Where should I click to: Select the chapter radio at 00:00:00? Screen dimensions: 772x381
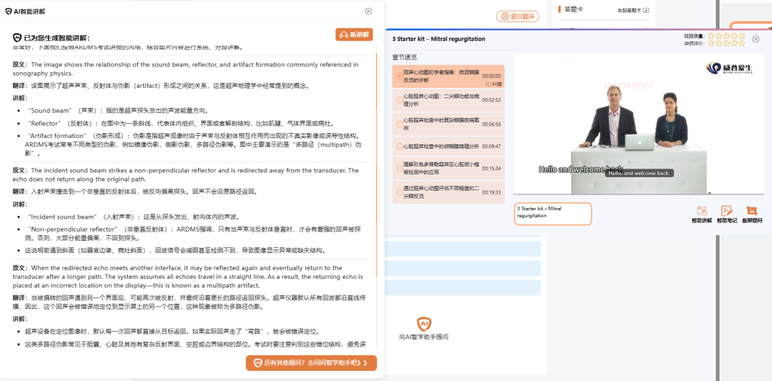[x=400, y=76]
